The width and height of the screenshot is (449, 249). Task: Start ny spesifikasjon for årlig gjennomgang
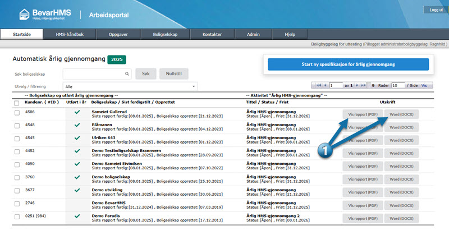click(x=348, y=64)
